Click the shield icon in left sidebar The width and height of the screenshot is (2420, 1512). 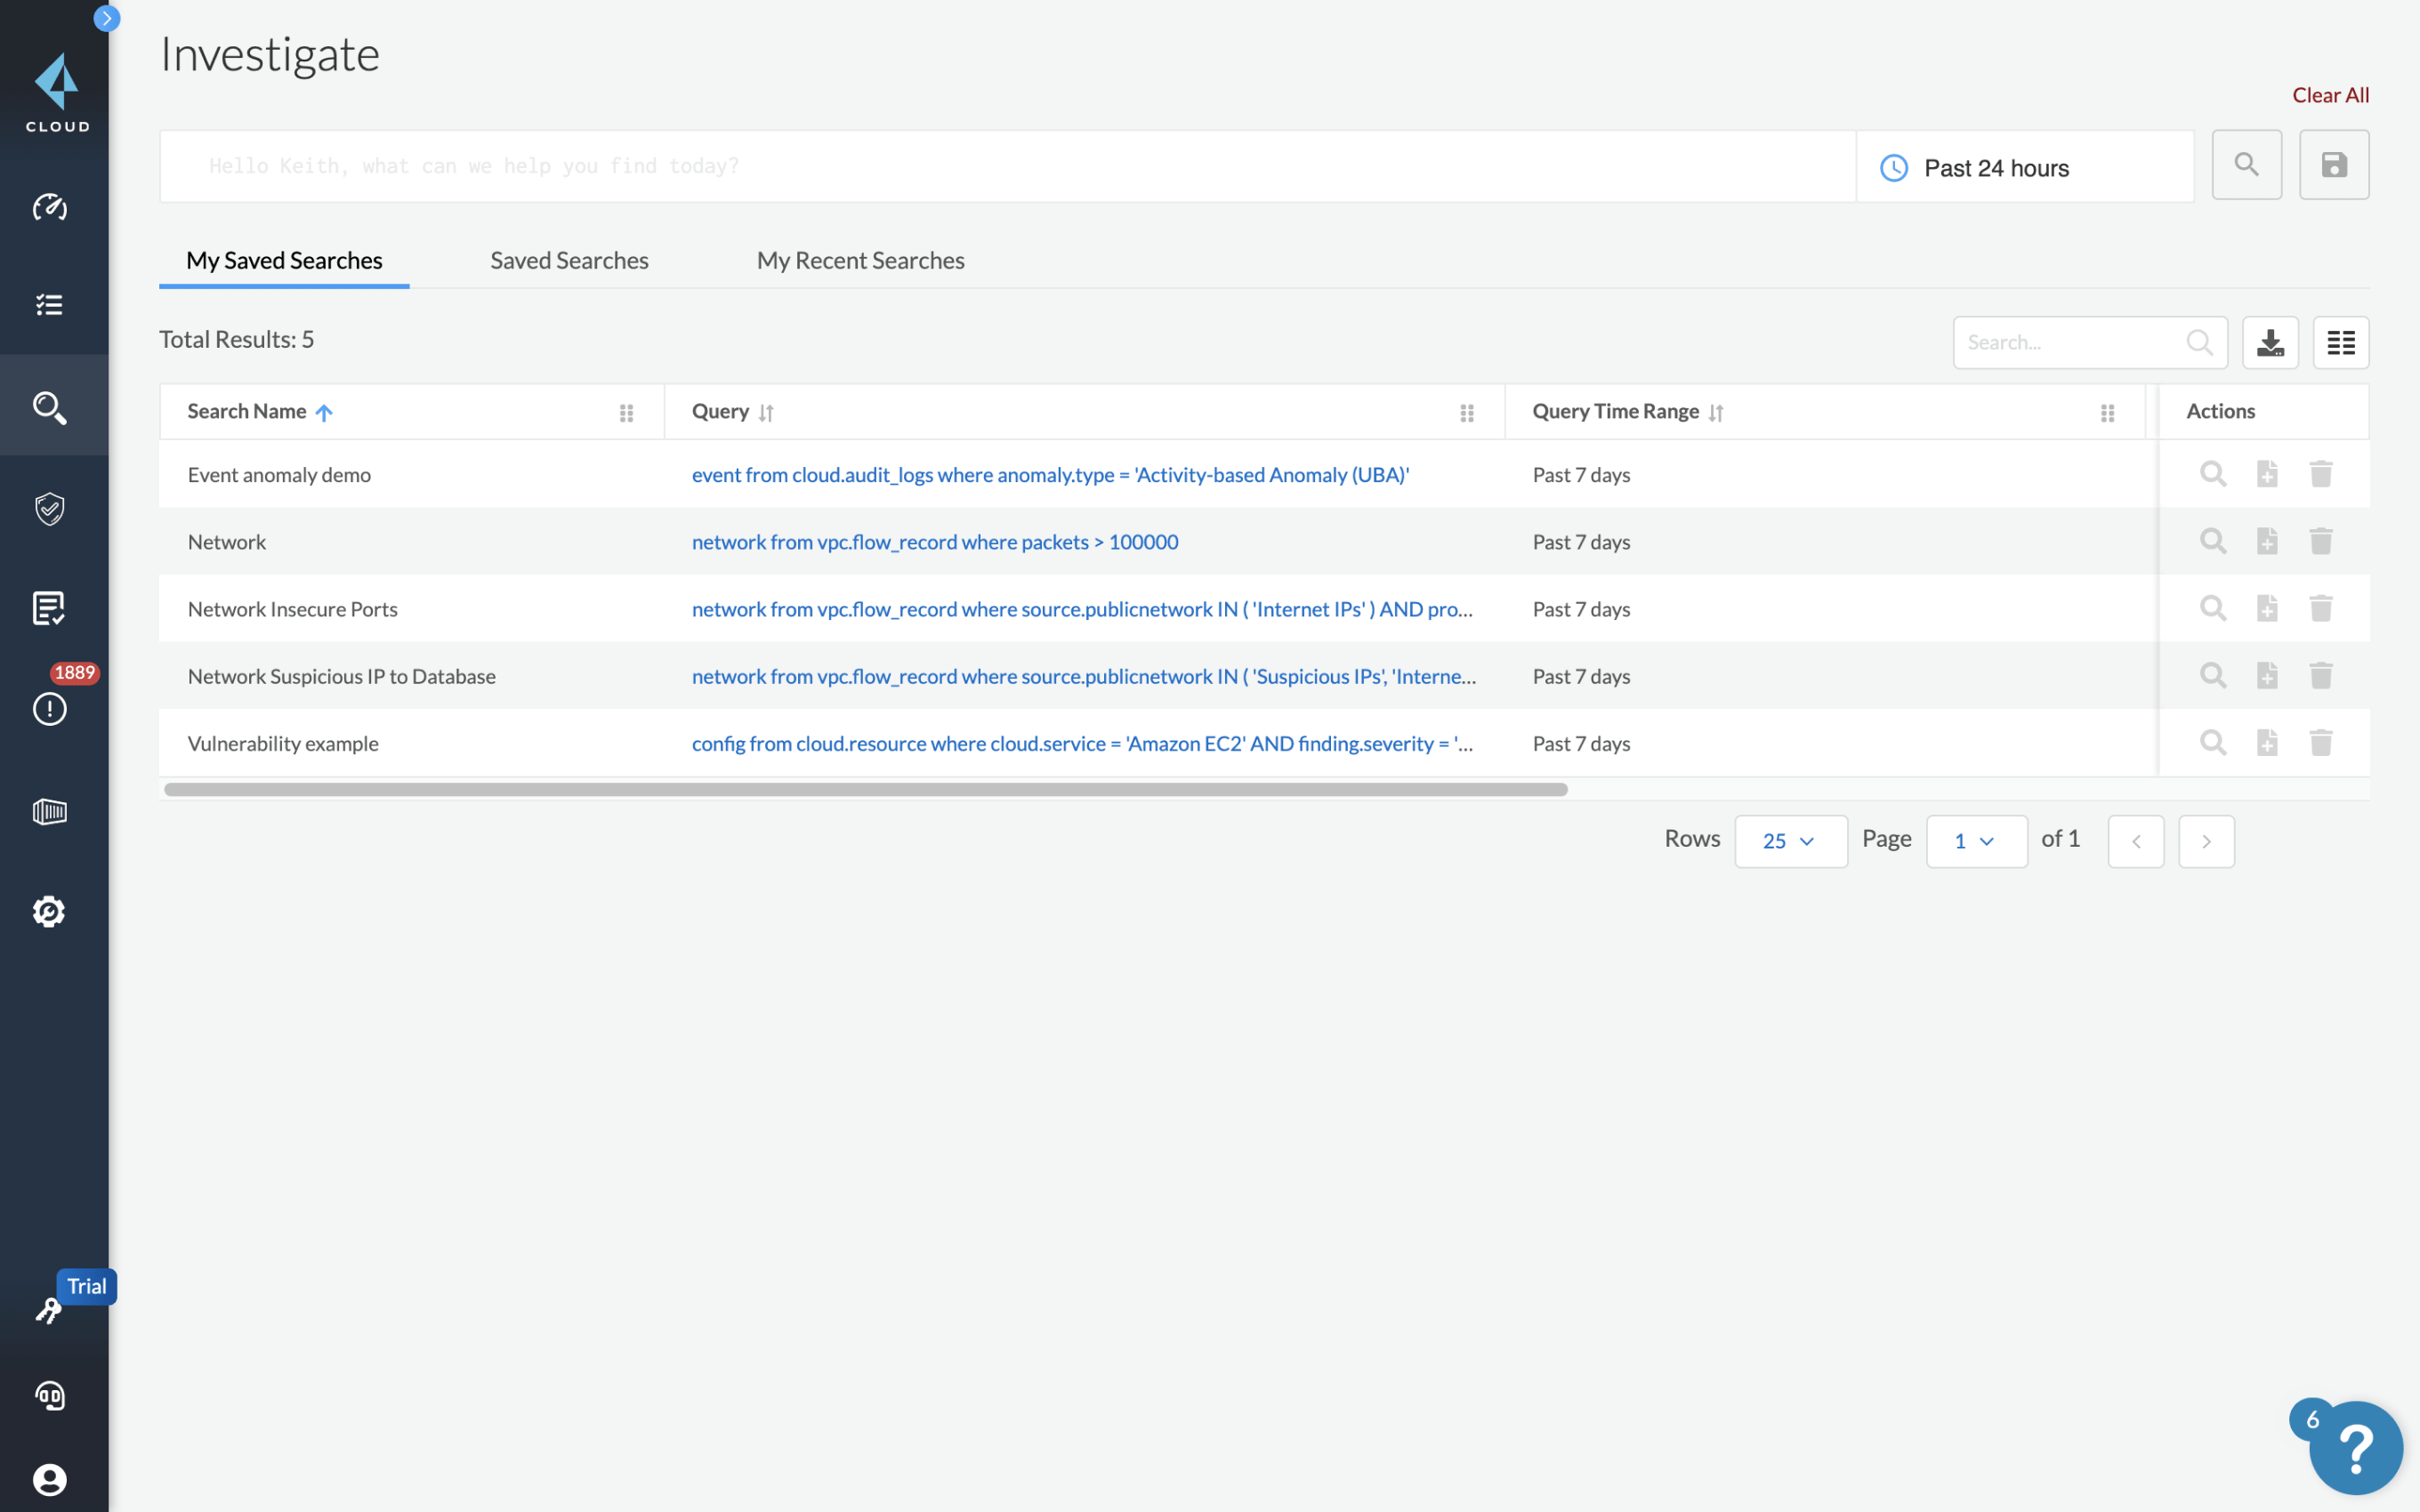pos(49,507)
